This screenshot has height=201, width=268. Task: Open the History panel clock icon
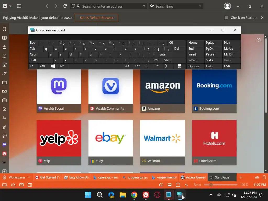pos(4,56)
